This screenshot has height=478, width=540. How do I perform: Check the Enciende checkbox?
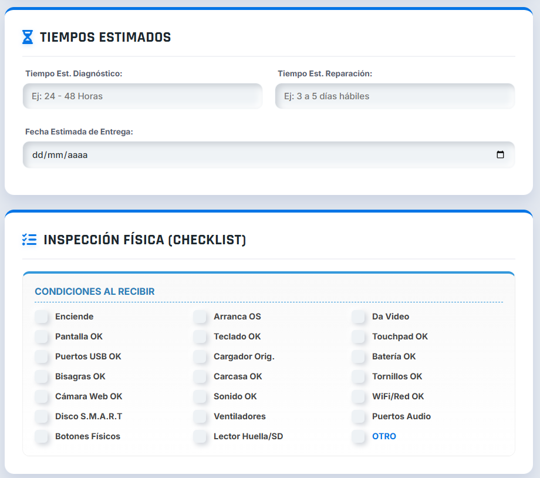[x=42, y=317]
